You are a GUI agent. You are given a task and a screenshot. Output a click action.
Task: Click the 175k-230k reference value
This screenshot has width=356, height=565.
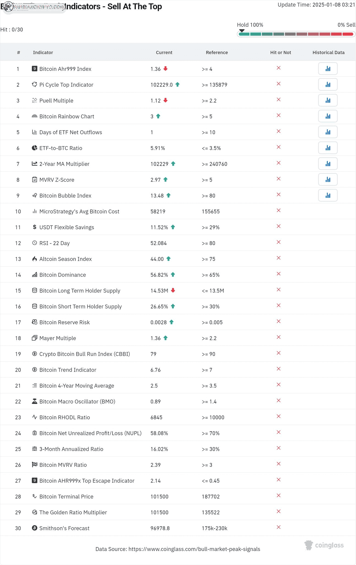click(x=214, y=528)
